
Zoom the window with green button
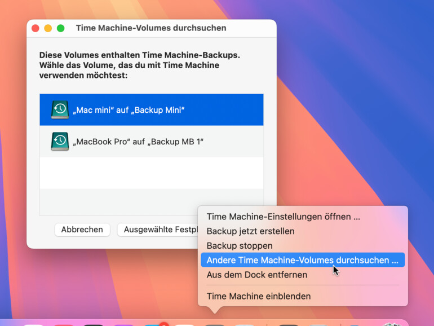61,28
